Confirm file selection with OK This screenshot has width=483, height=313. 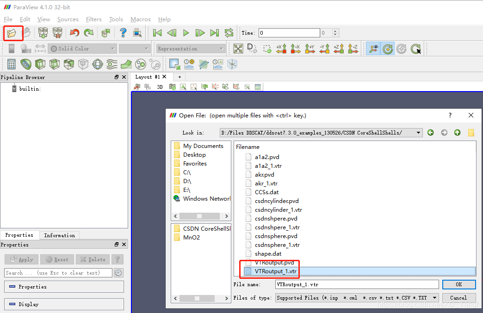click(459, 284)
